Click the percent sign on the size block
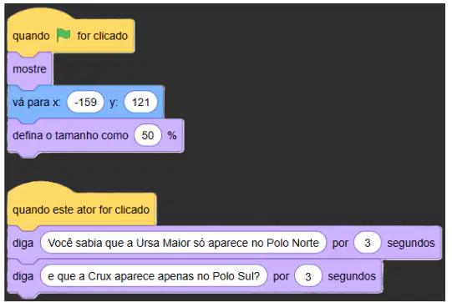Screen dimensions: 452x302 172,135
